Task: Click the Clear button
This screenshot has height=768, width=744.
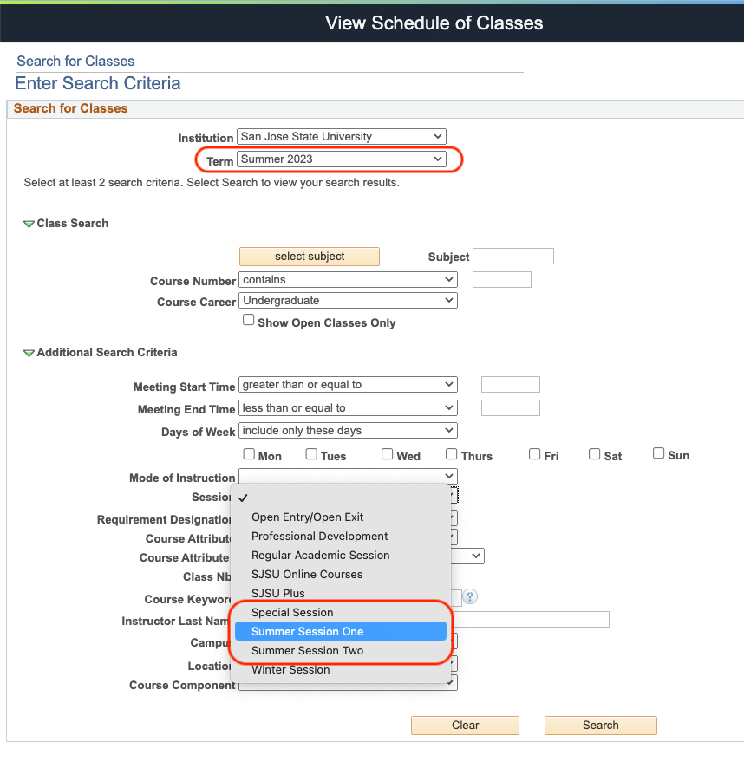Action: 465,725
